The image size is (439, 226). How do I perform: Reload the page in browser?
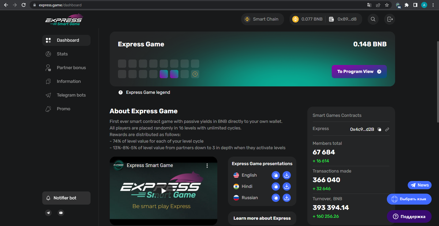(x=24, y=5)
